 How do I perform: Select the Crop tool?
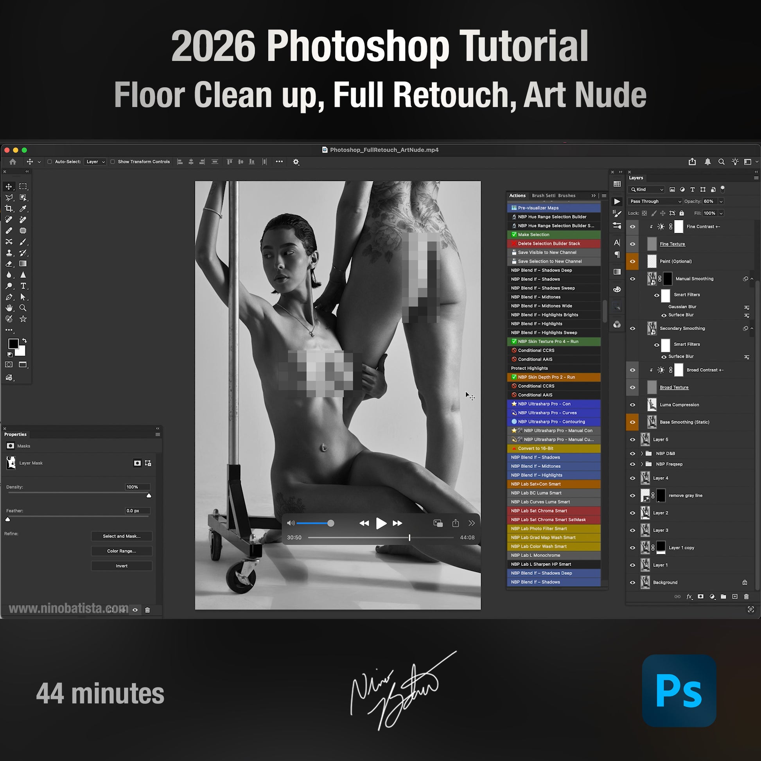(x=9, y=208)
